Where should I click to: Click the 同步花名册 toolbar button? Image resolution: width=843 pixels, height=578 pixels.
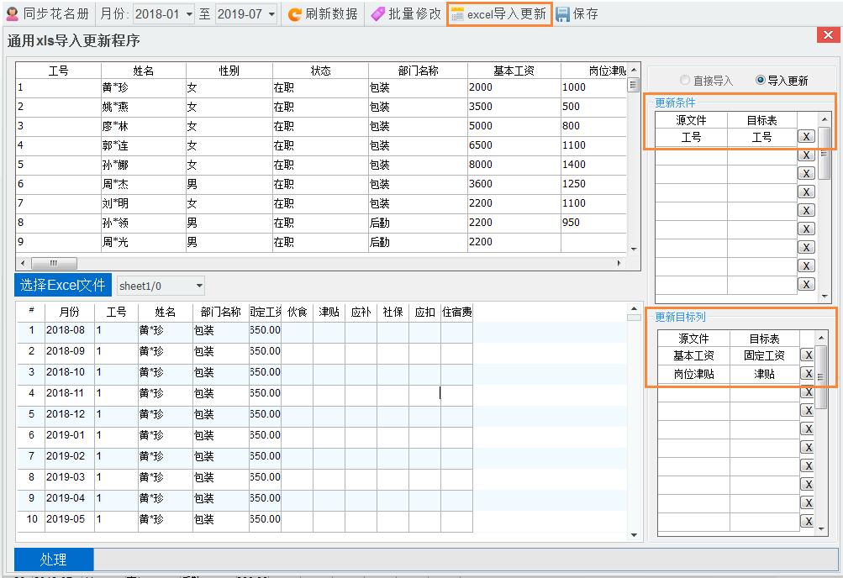click(x=47, y=14)
